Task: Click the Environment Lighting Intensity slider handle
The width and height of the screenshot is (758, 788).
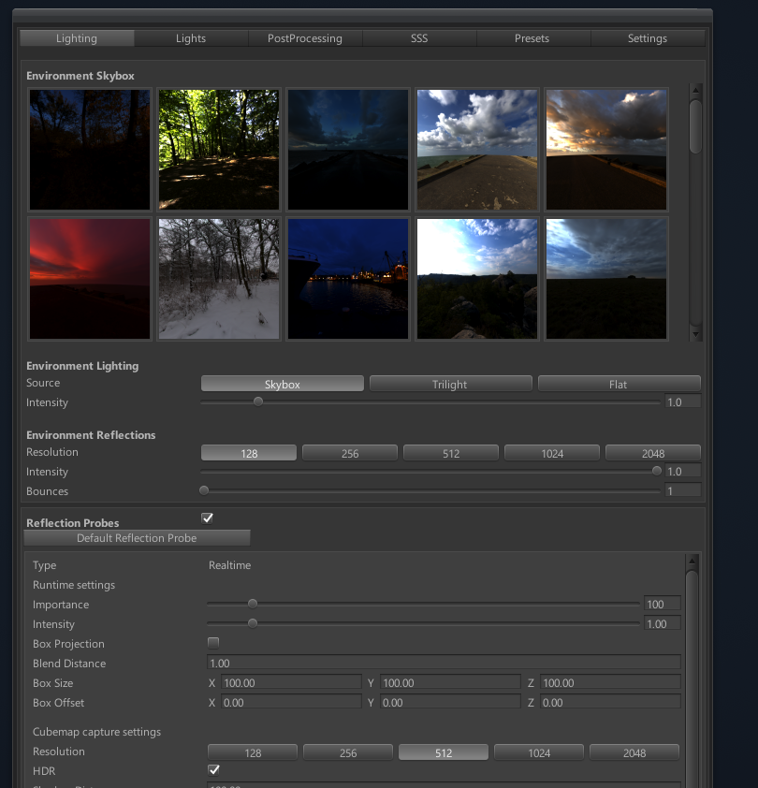Action: [258, 401]
